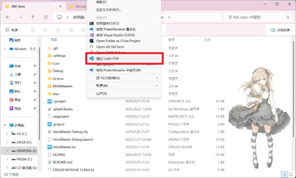This screenshot has height=178, width=296.
Task: Select Open Folder as CLion Project
Action: (x=124, y=41)
